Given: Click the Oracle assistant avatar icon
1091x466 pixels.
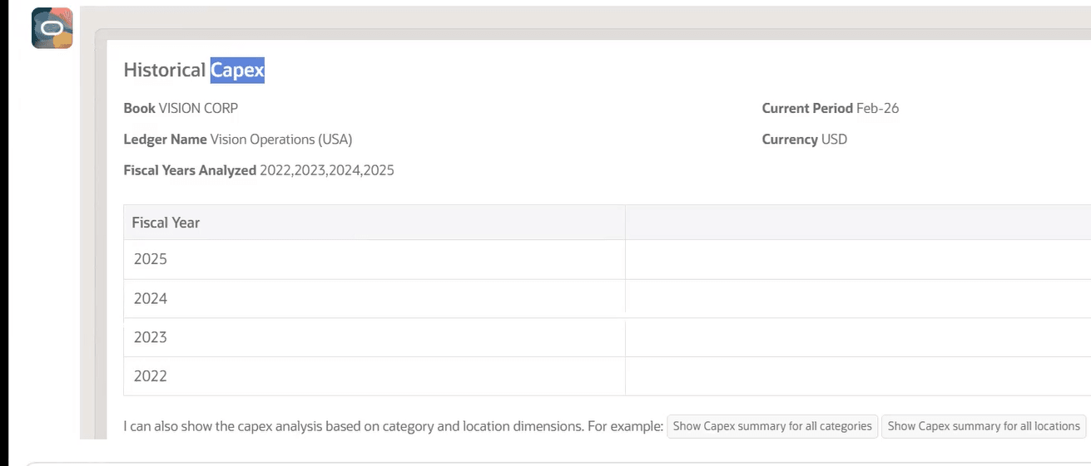Looking at the screenshot, I should coord(52,28).
